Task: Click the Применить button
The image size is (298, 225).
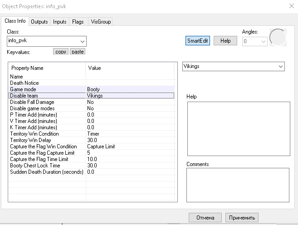Action: click(x=243, y=217)
